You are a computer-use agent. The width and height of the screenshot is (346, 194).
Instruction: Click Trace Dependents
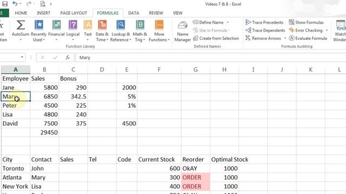pos(265,30)
